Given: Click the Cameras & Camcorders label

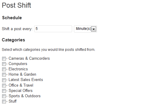Looking at the screenshot, I should [x=29, y=58].
